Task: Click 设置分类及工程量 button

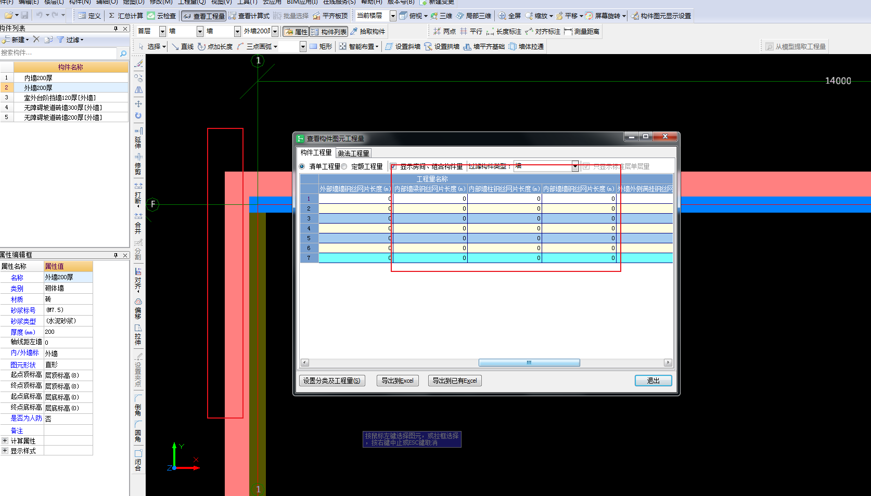Action: point(331,381)
